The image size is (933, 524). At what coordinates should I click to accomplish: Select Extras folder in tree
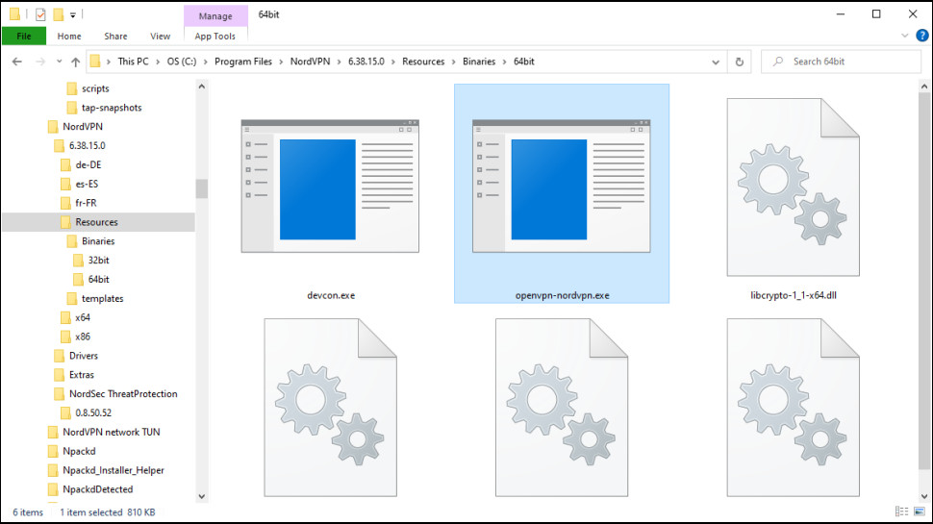pyautogui.click(x=82, y=375)
